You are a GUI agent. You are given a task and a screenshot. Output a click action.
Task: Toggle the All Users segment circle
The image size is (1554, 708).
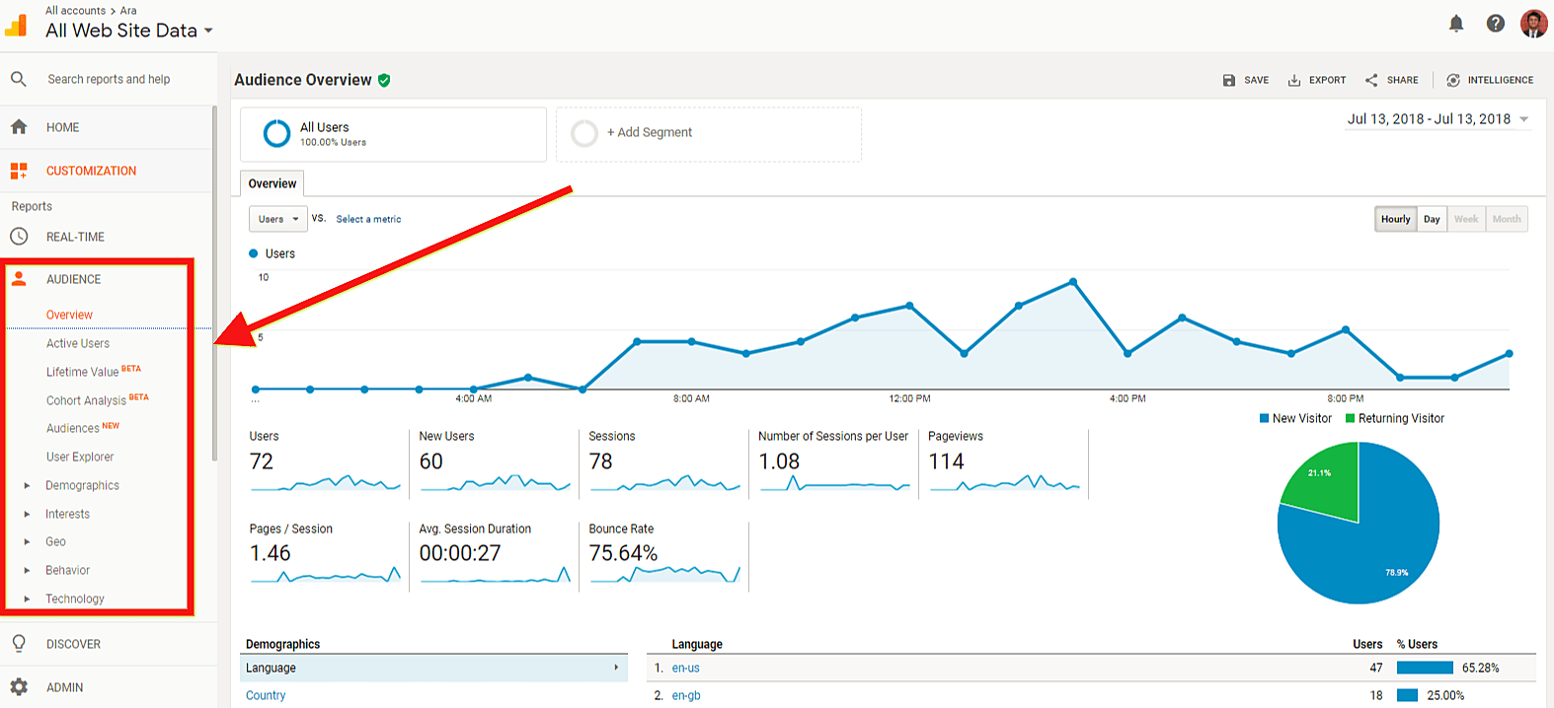(276, 133)
